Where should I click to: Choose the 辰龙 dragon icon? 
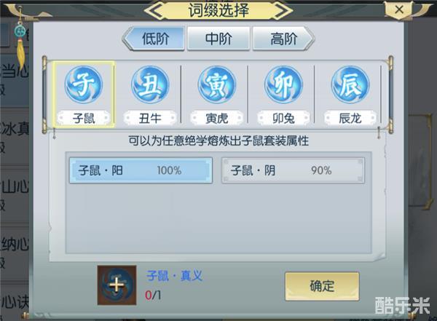point(350,84)
